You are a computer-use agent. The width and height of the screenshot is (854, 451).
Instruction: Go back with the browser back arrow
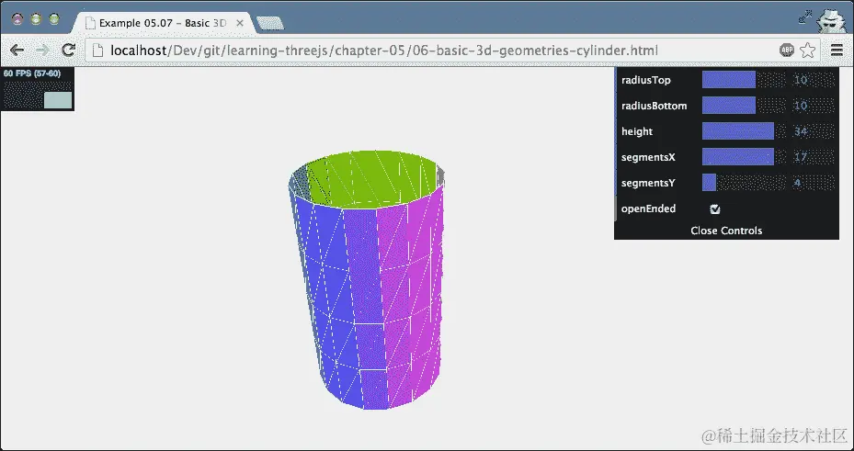pos(17,51)
